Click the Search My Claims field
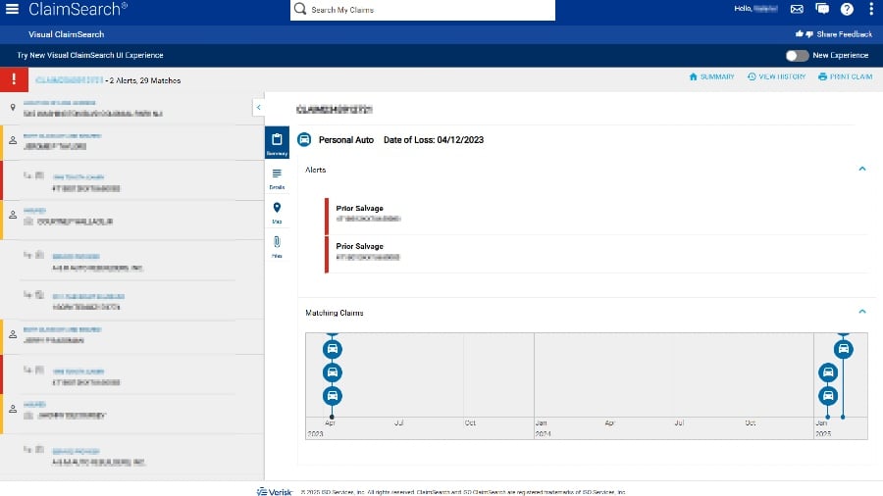Viewport: 883px width, 496px height. (x=422, y=10)
